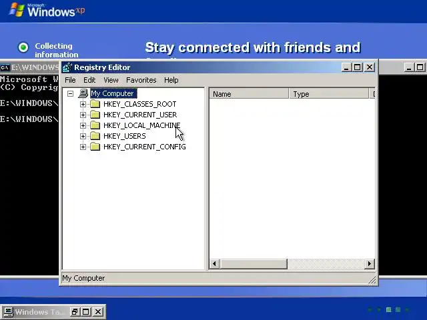Click the Type column header

[x=329, y=94]
